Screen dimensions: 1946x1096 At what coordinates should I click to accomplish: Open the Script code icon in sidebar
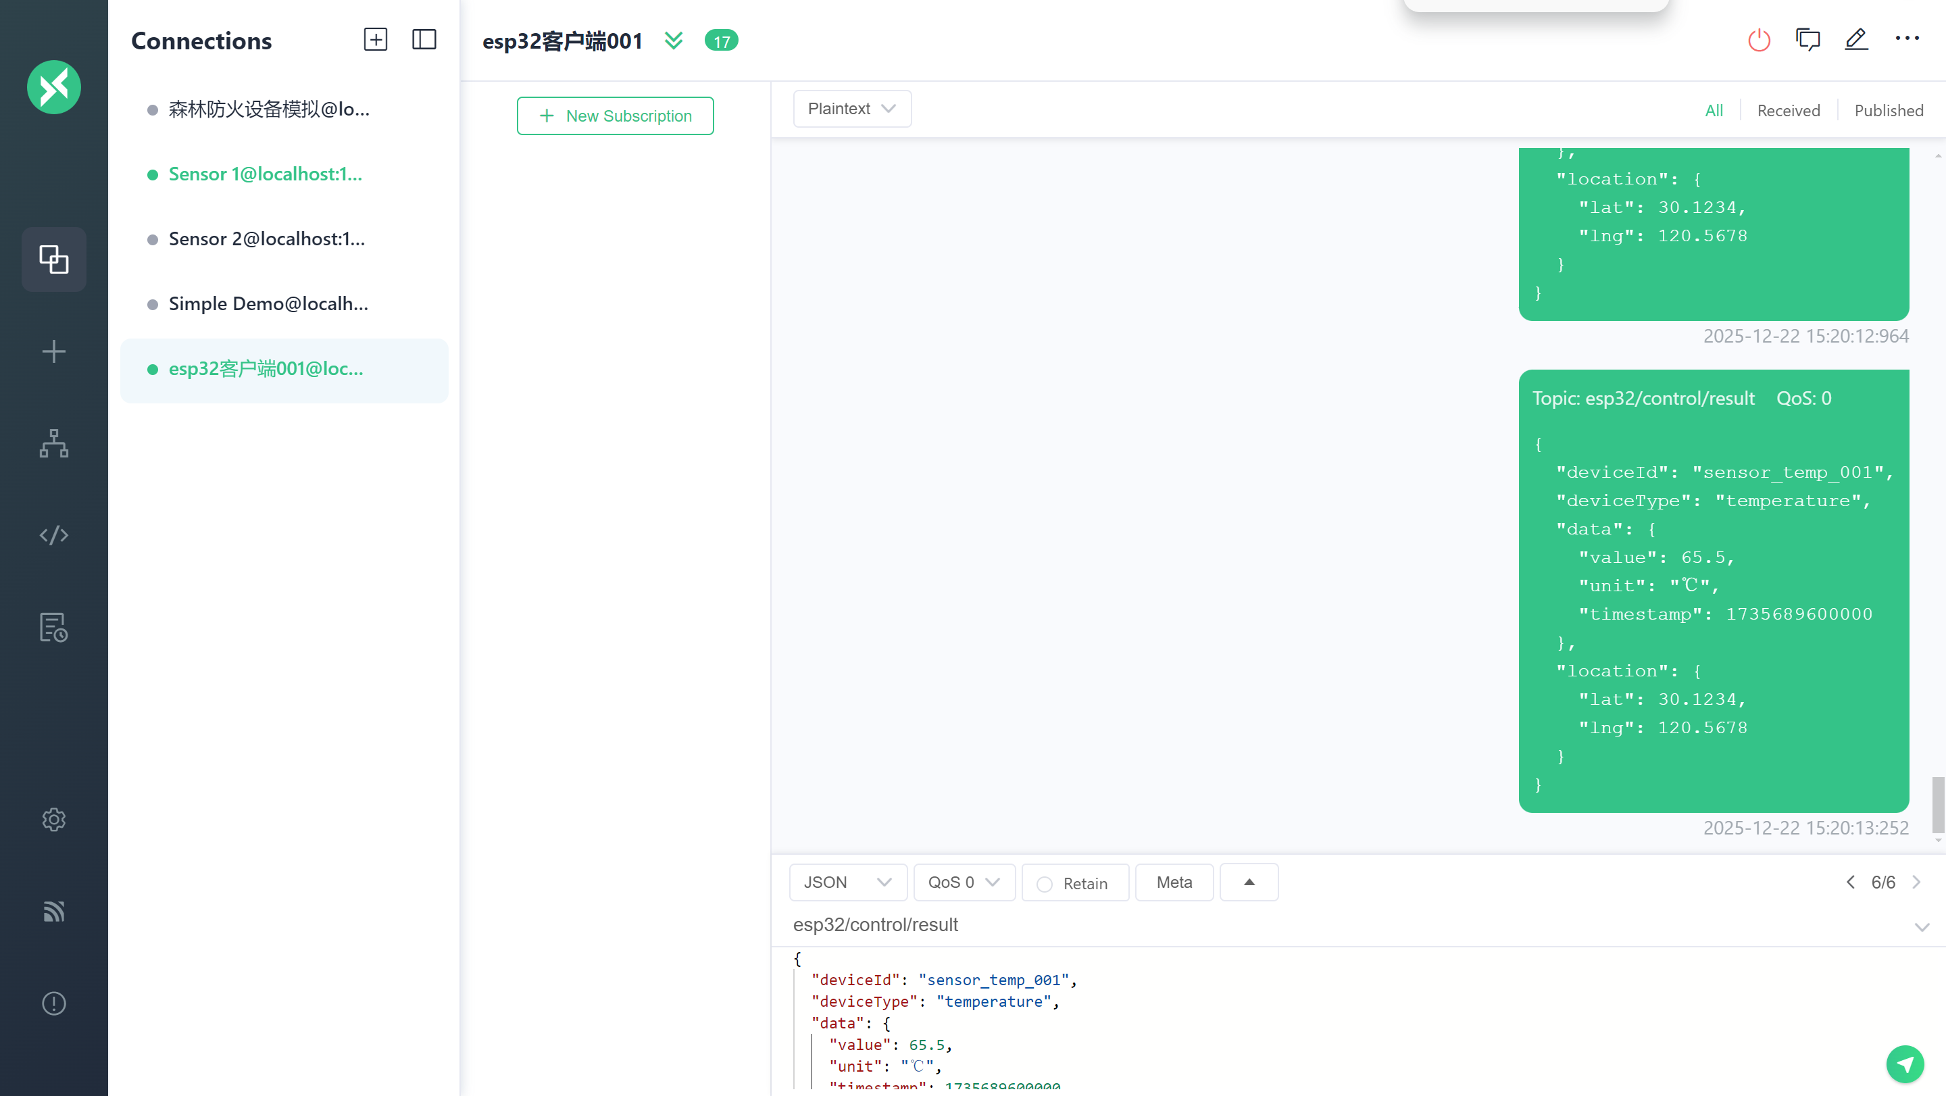point(53,536)
